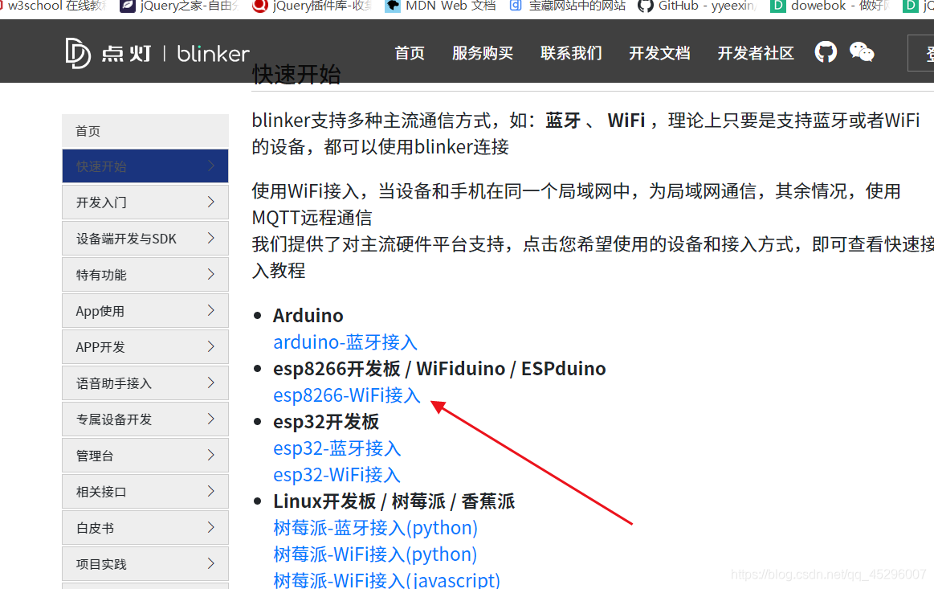Click the esp8266开发板 / WiFiduino heading

coord(439,369)
